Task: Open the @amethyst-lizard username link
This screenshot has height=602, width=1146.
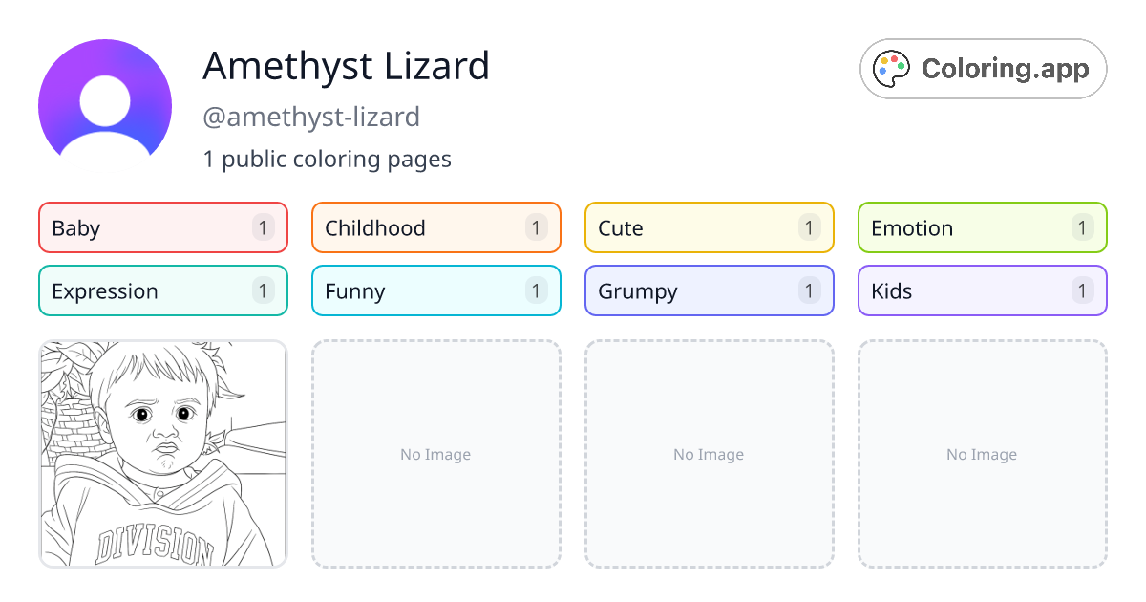Action: click(312, 117)
